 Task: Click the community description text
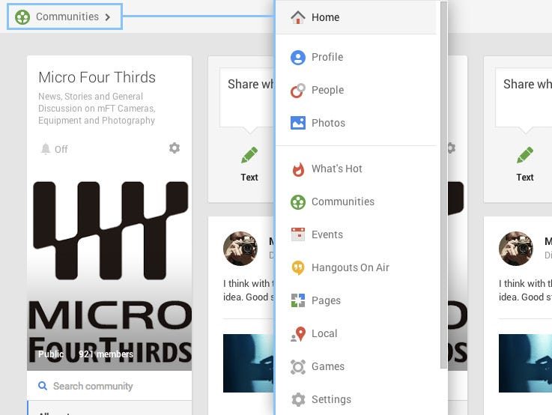pos(97,109)
